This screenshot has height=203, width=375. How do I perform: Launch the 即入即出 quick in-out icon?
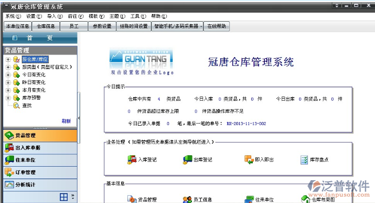click(x=259, y=159)
